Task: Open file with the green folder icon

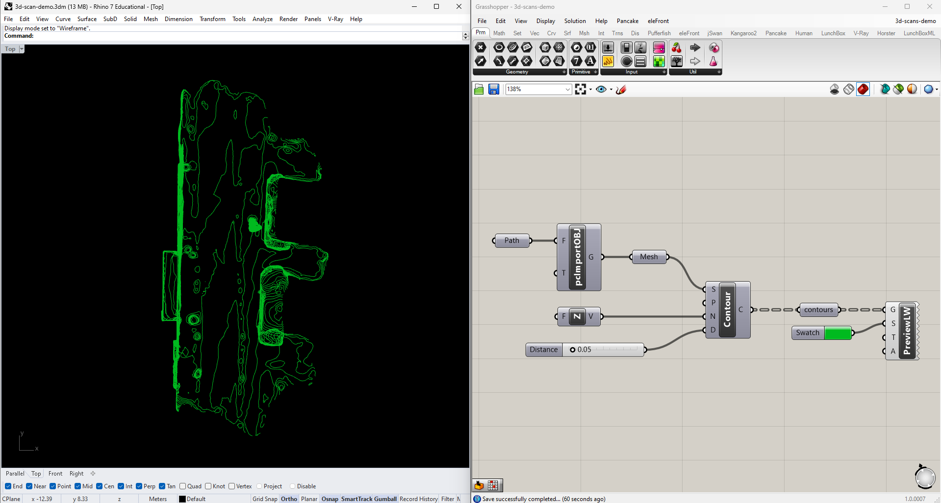Action: point(479,89)
